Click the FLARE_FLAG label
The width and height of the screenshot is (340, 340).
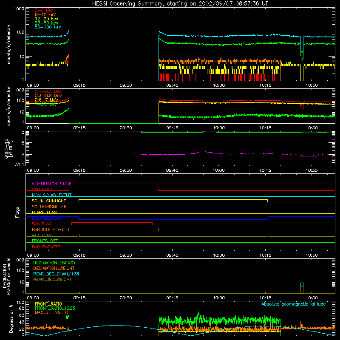point(44,212)
